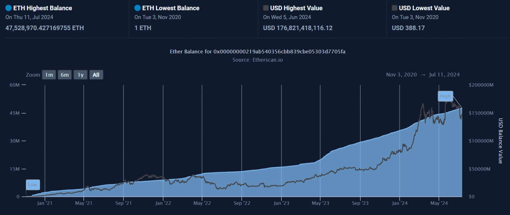Click the blue circle beside ETH Highest Balance

pos(9,8)
